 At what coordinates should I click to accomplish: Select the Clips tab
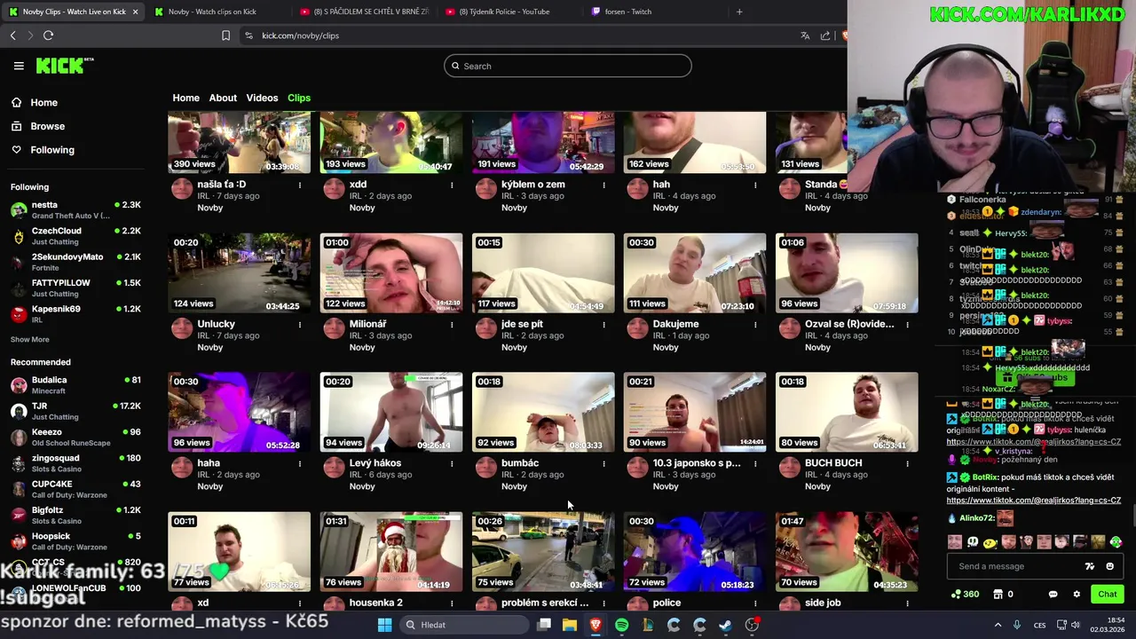point(299,98)
